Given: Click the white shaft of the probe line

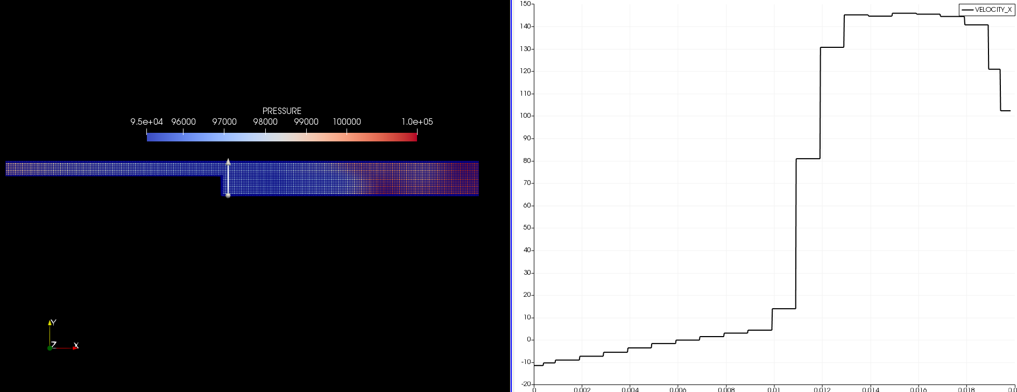Looking at the screenshot, I should pyautogui.click(x=228, y=179).
